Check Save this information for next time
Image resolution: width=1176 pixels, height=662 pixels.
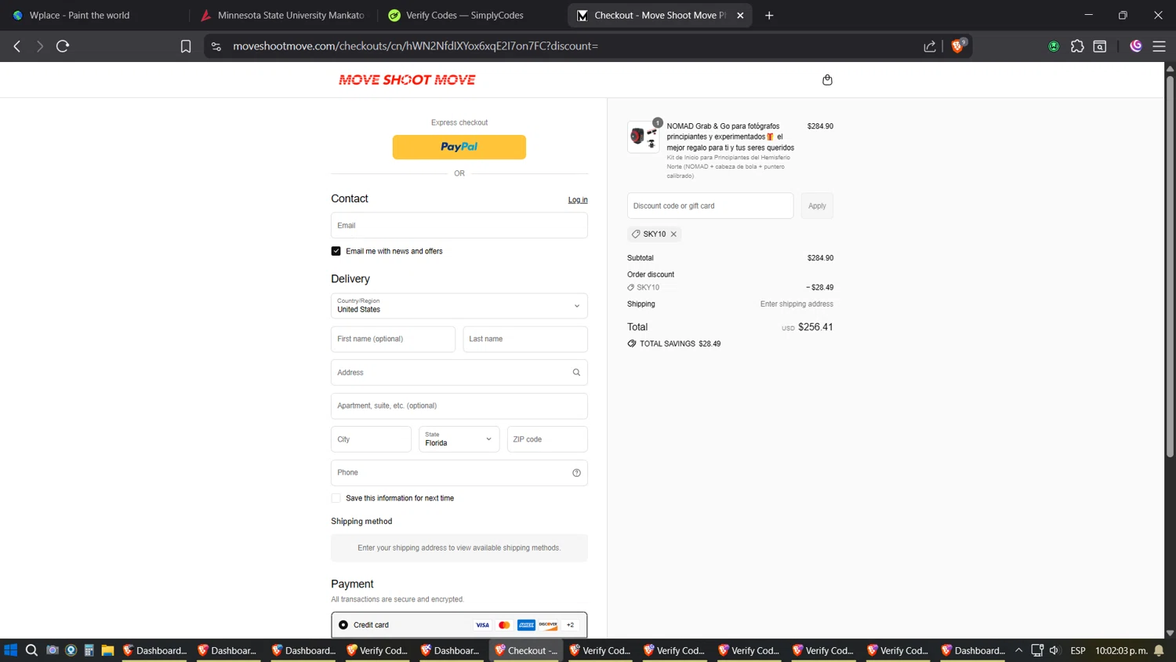(x=336, y=498)
